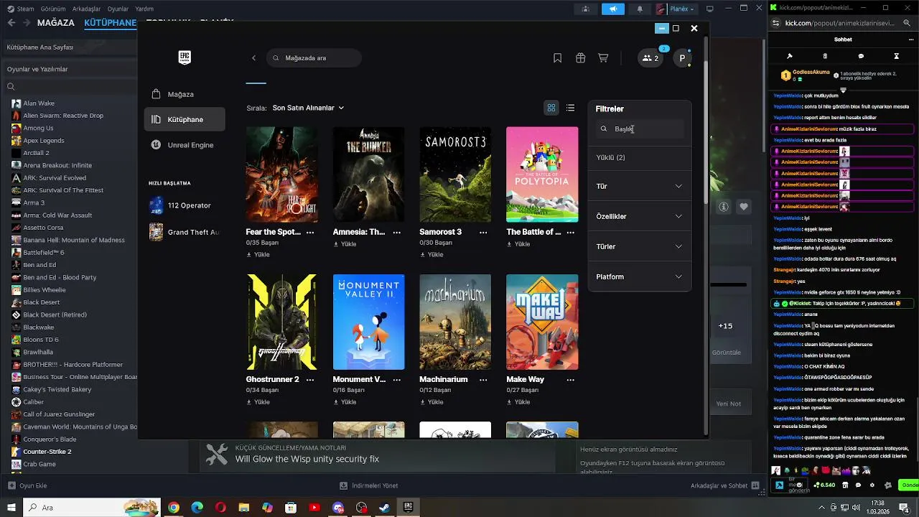919x517 pixels.
Task: Expand the Platform filter
Action: click(639, 276)
